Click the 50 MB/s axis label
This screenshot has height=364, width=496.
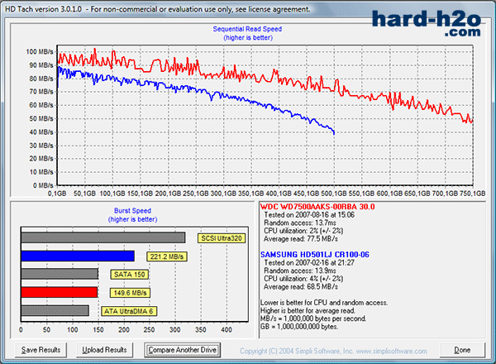(41, 118)
